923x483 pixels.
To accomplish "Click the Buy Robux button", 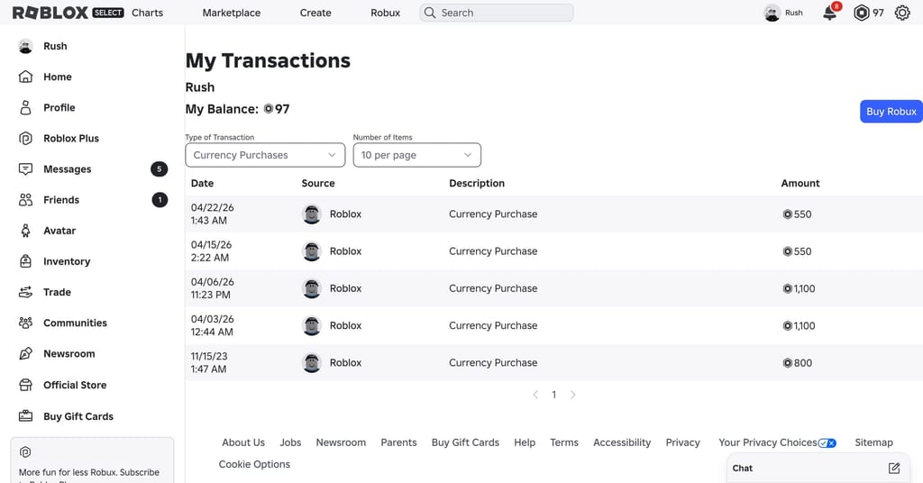I will pos(891,111).
